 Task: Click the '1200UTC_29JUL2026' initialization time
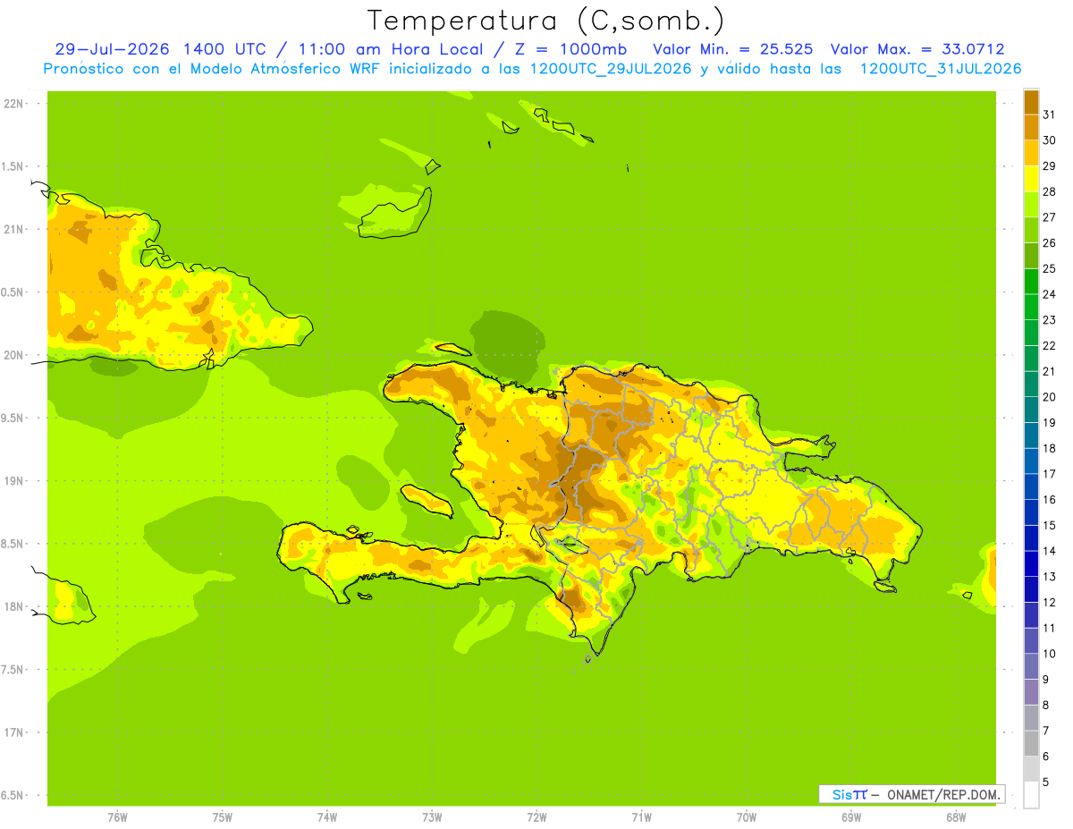pos(611,69)
